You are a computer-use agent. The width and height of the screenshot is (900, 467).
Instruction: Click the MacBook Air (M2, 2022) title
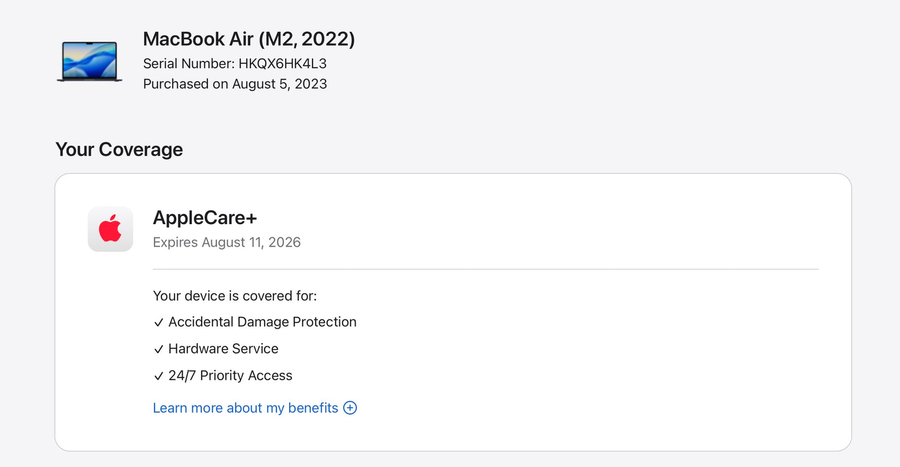pyautogui.click(x=249, y=39)
